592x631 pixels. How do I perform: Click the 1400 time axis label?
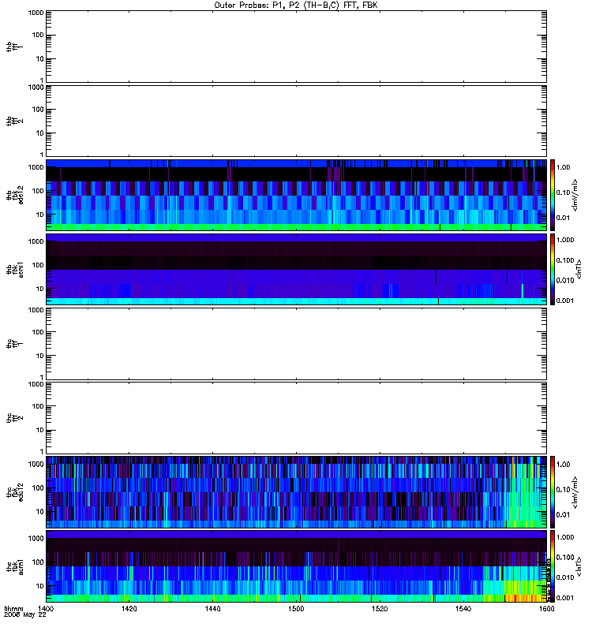46,609
